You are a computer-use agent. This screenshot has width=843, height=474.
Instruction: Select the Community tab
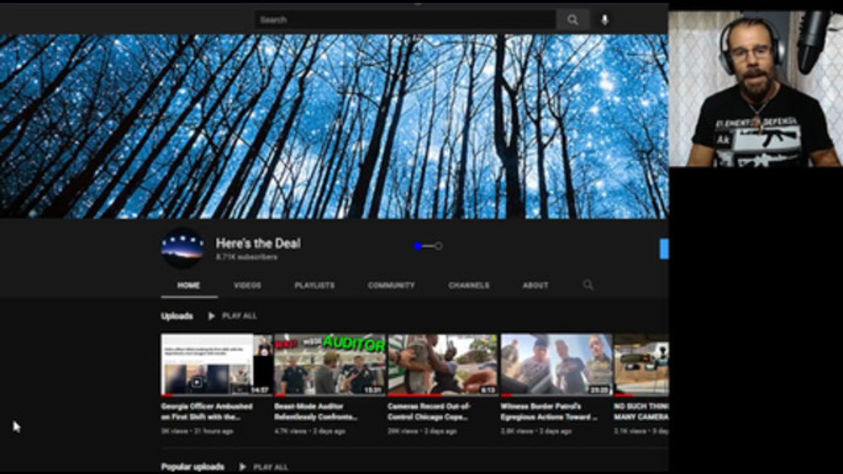tap(391, 285)
